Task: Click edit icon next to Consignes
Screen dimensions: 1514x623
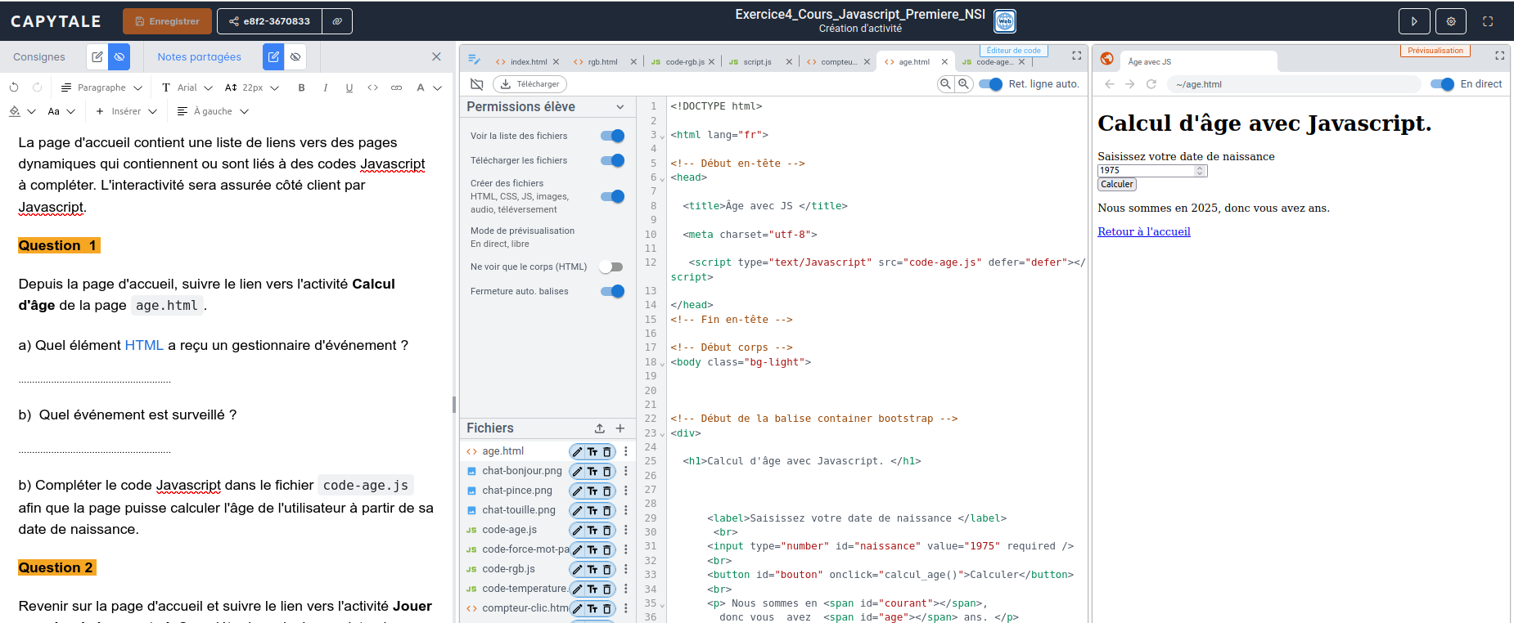Action: click(97, 56)
